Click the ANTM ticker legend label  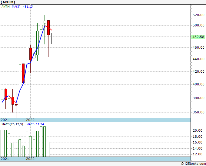point(5,7)
